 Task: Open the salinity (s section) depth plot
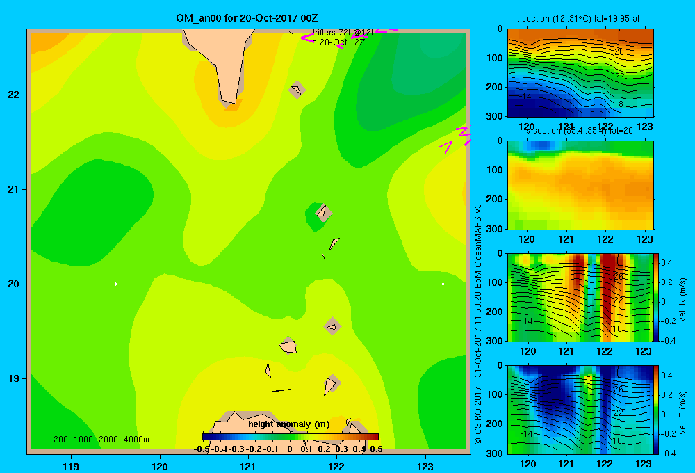pyautogui.click(x=580, y=185)
